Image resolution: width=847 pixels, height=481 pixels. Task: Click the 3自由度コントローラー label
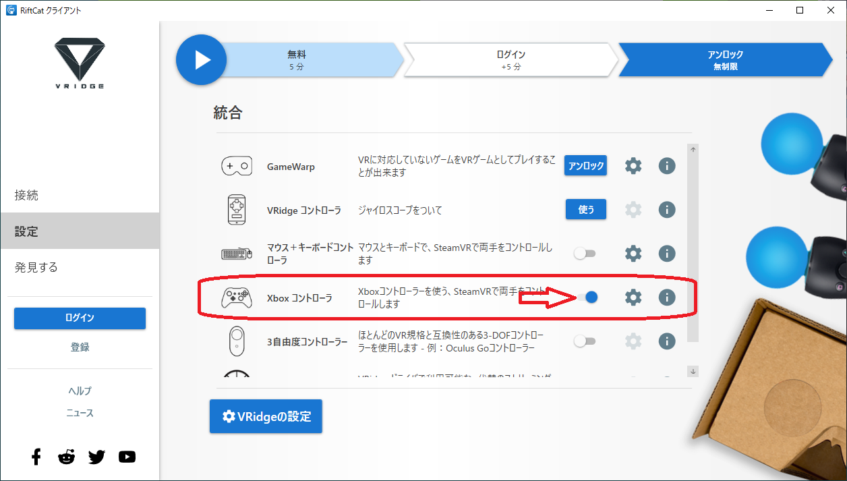[308, 342]
